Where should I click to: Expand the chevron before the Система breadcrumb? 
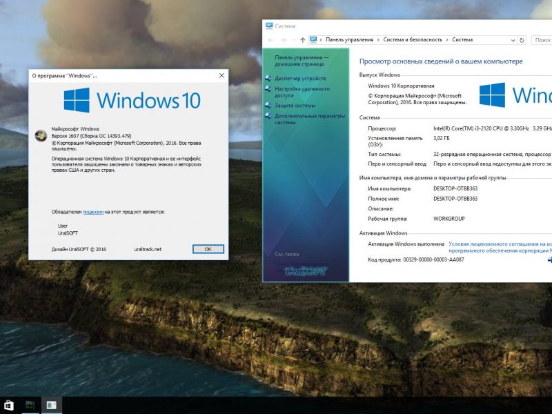[447, 40]
